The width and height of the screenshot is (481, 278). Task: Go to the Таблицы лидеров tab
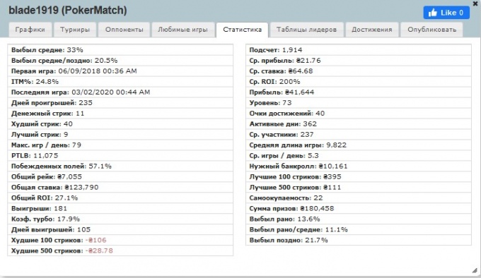tap(306, 30)
